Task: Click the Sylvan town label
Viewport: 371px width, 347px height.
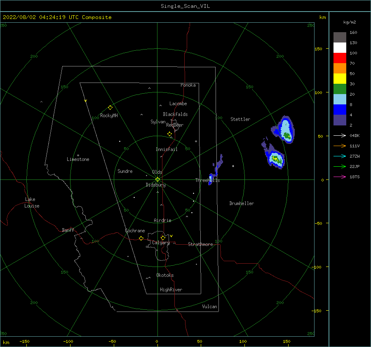Action: click(x=158, y=122)
